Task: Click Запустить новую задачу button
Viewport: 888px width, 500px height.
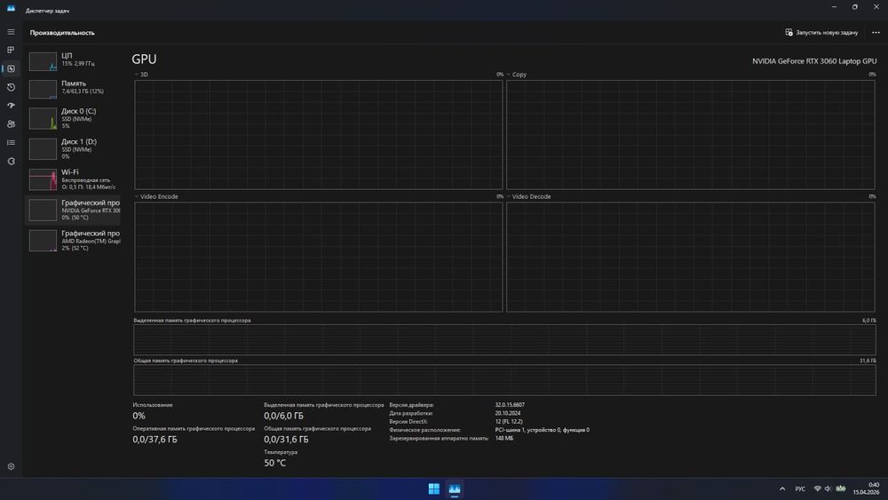Action: (821, 32)
